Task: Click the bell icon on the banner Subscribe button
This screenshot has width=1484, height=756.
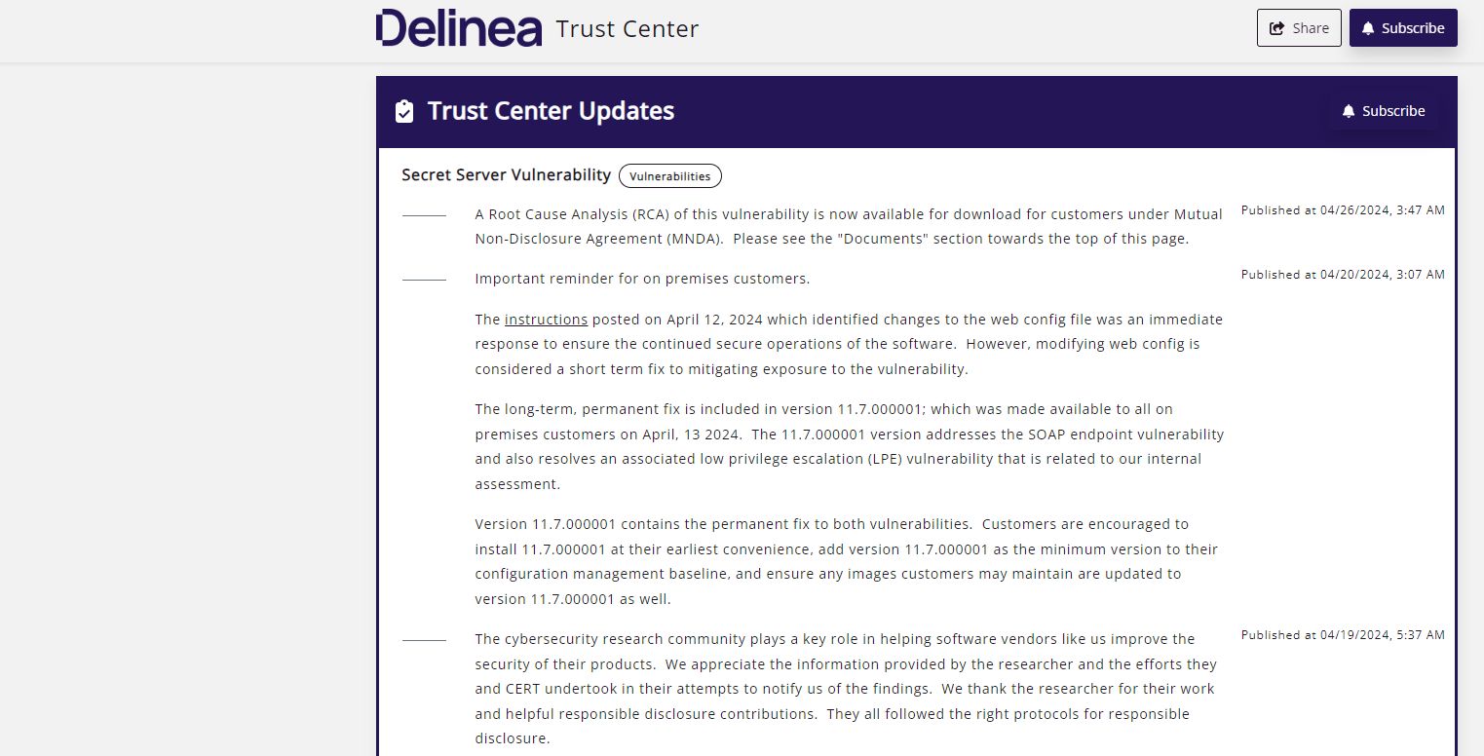Action: (x=1349, y=111)
